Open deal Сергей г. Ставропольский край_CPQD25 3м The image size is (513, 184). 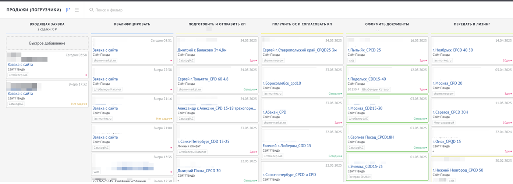[300, 50]
